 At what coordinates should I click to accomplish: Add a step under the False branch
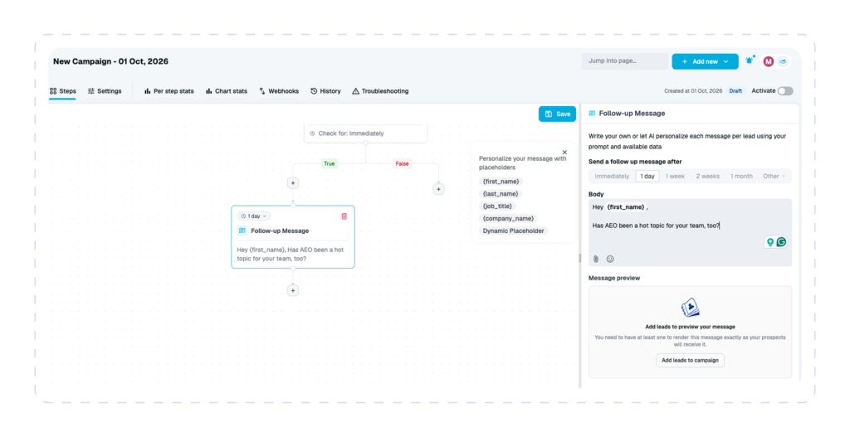click(x=438, y=189)
